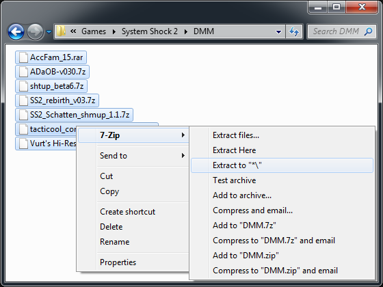Refresh the DMM folder view

point(294,31)
